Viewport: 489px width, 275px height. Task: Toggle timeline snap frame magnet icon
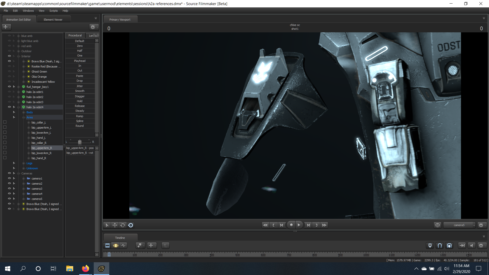(449, 245)
